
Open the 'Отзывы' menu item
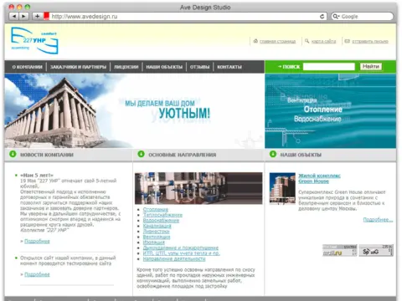pyautogui.click(x=199, y=67)
